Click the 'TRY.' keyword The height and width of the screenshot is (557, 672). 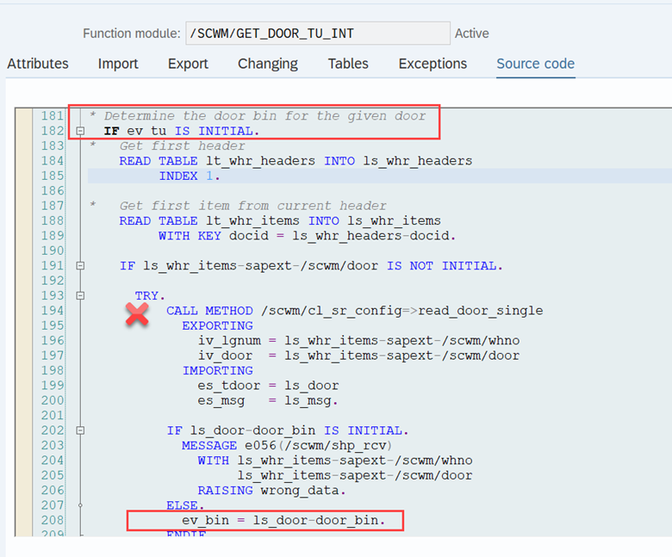[x=150, y=296]
